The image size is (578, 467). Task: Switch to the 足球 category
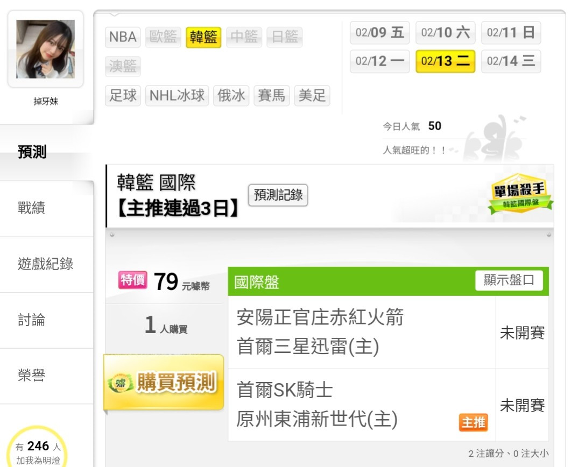point(123,95)
